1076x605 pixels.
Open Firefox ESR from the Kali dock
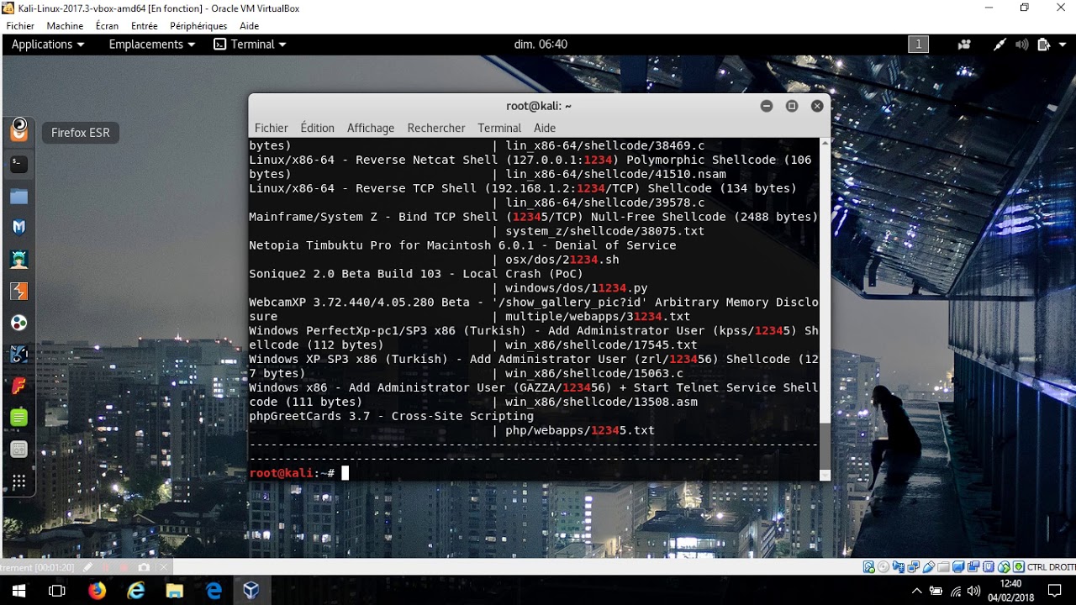click(x=18, y=131)
